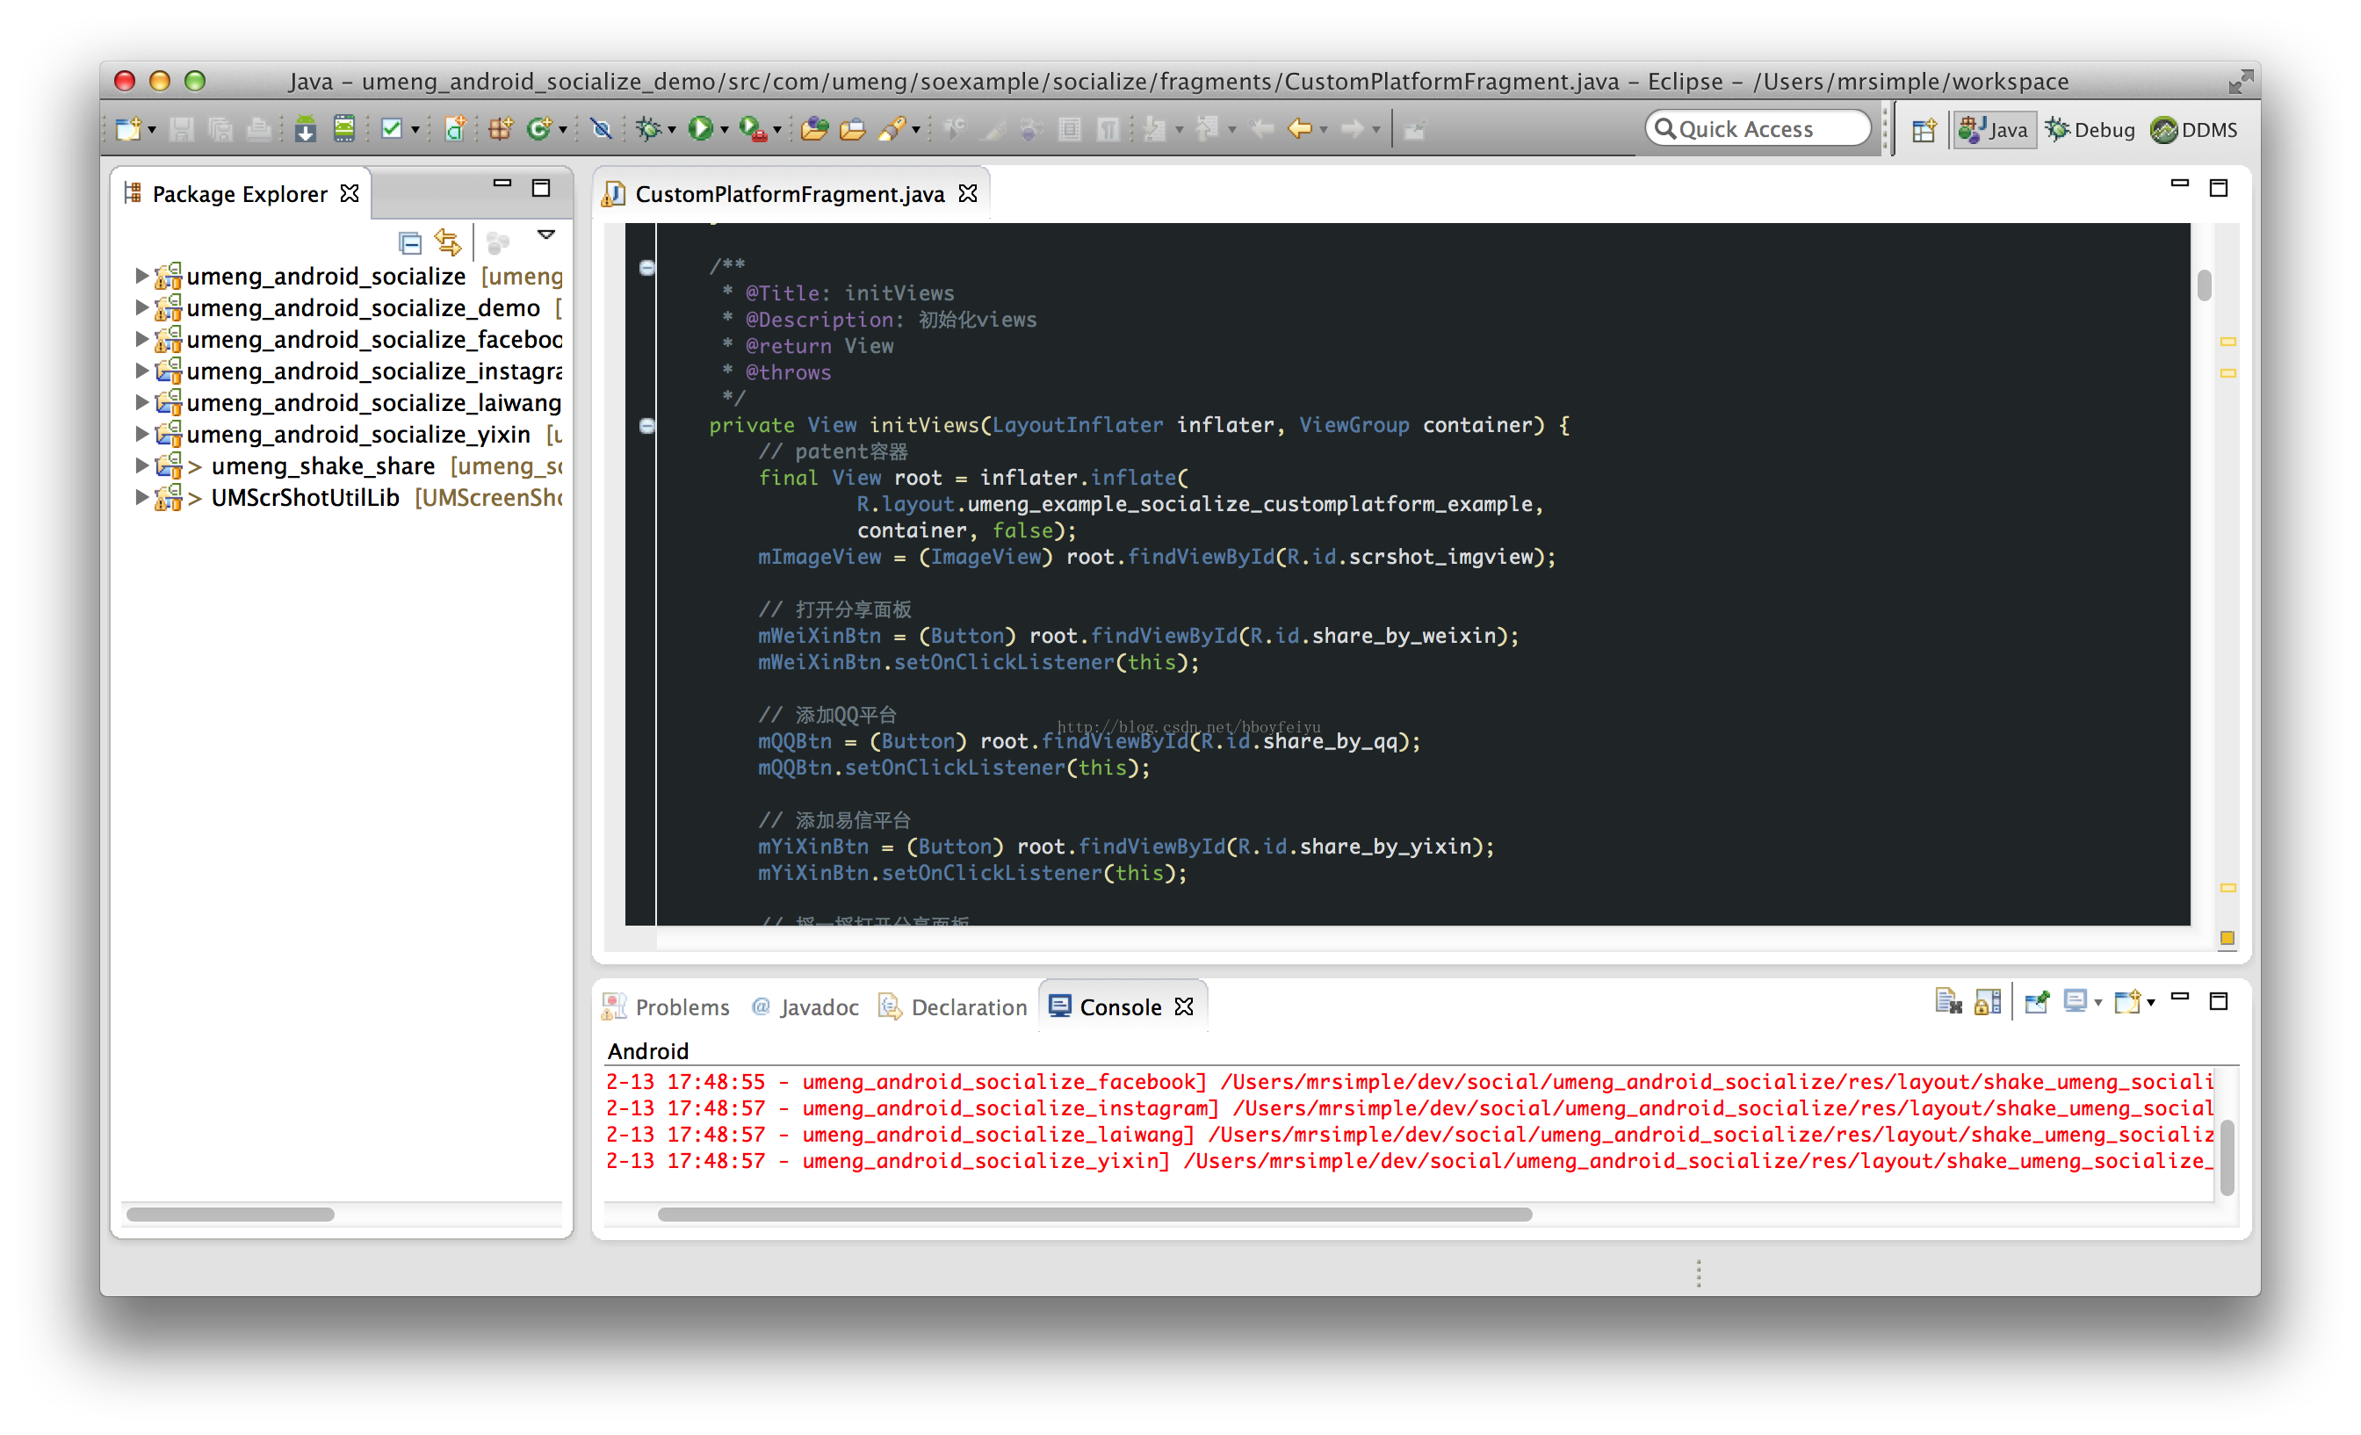Click the Console horizontal scrollbar
Viewport: 2361px width, 1435px height.
click(1094, 1215)
